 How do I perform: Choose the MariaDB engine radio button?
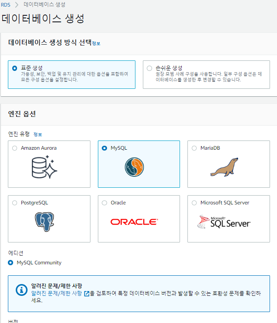(194, 148)
